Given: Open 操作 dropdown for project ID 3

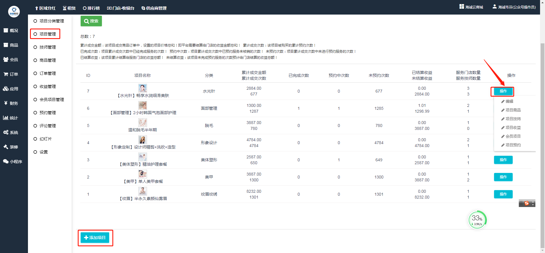Looking at the screenshot, I should coord(503,160).
